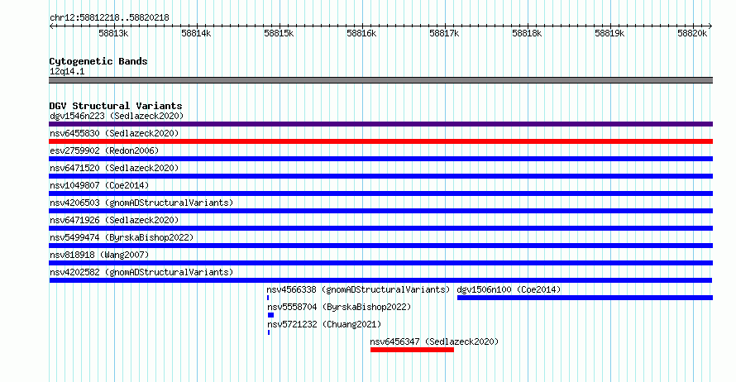Click the tiny blue nsv4566338 variant mark
Image resolution: width=736 pixels, height=382 pixels.
click(268, 298)
